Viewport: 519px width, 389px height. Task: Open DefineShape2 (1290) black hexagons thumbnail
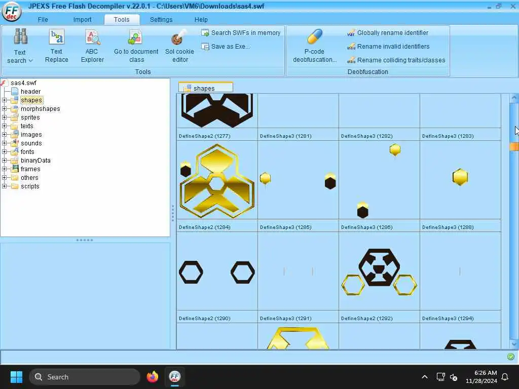tap(217, 272)
